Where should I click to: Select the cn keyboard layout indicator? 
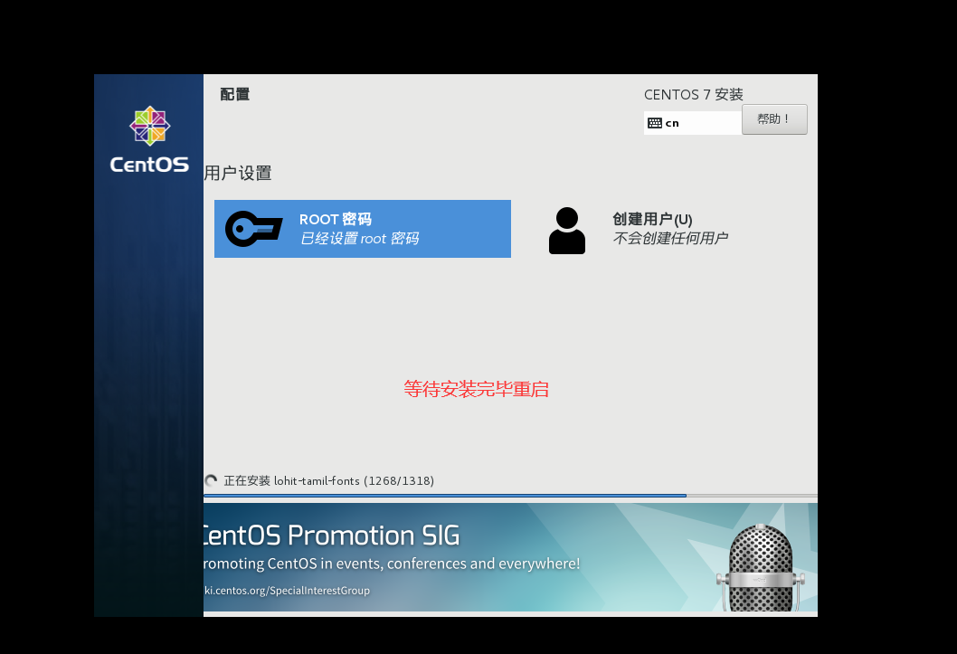coord(693,123)
